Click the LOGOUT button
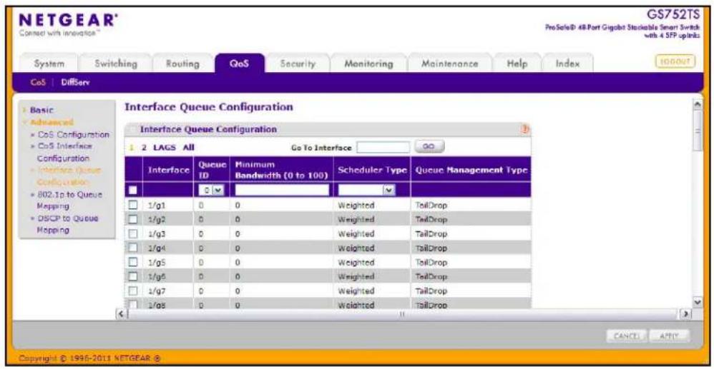Screen dimensions: 714x369 point(676,61)
